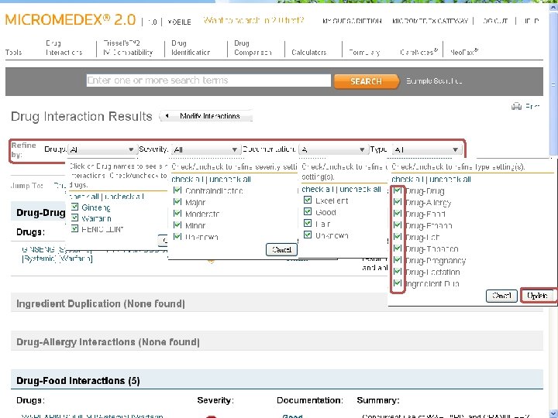
Task: Open CareNotes menu item
Action: pos(418,52)
